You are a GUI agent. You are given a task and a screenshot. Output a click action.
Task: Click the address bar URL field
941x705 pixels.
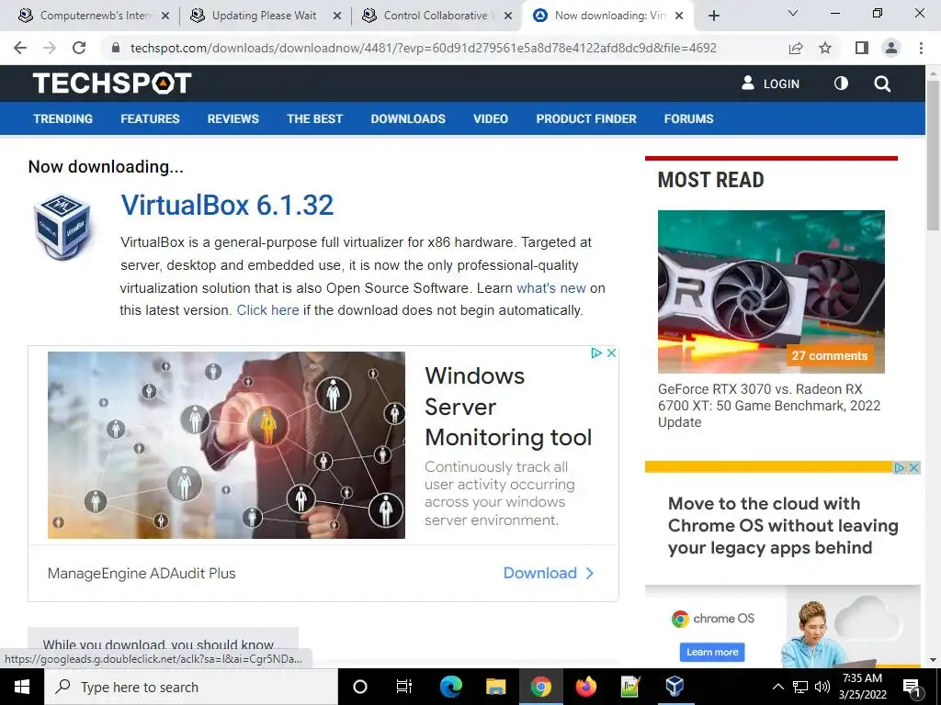pyautogui.click(x=423, y=48)
